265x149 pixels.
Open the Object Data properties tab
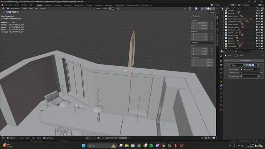(x=221, y=101)
